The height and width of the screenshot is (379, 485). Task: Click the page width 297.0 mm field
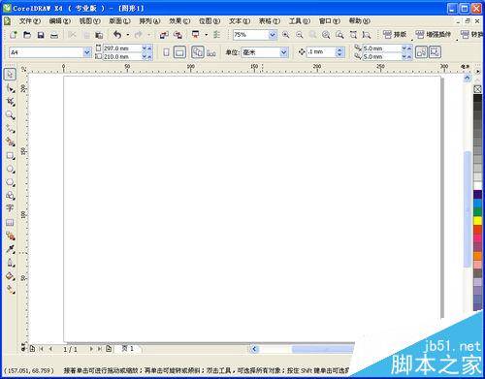[122, 48]
